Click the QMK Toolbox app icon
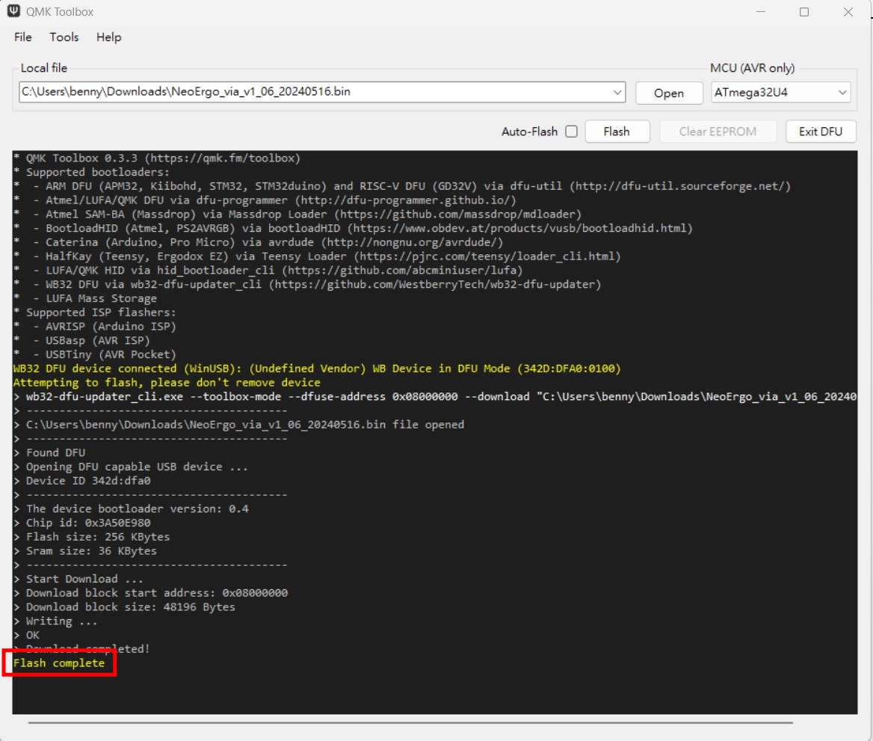Viewport: 873px width, 741px height. 13,11
